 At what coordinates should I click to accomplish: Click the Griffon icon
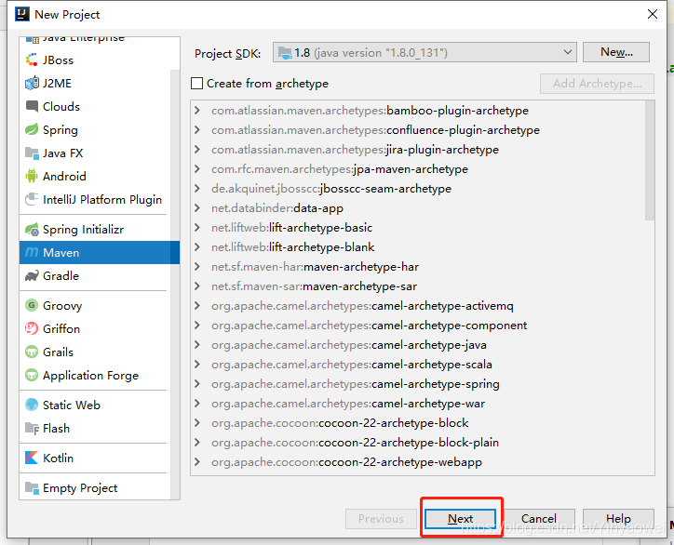click(32, 328)
